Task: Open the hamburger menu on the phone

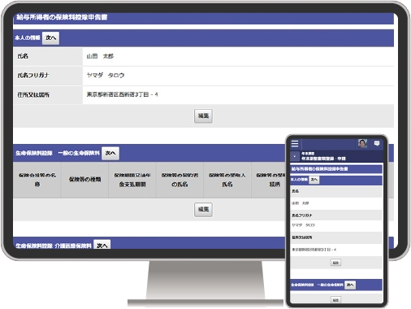Action: point(295,144)
